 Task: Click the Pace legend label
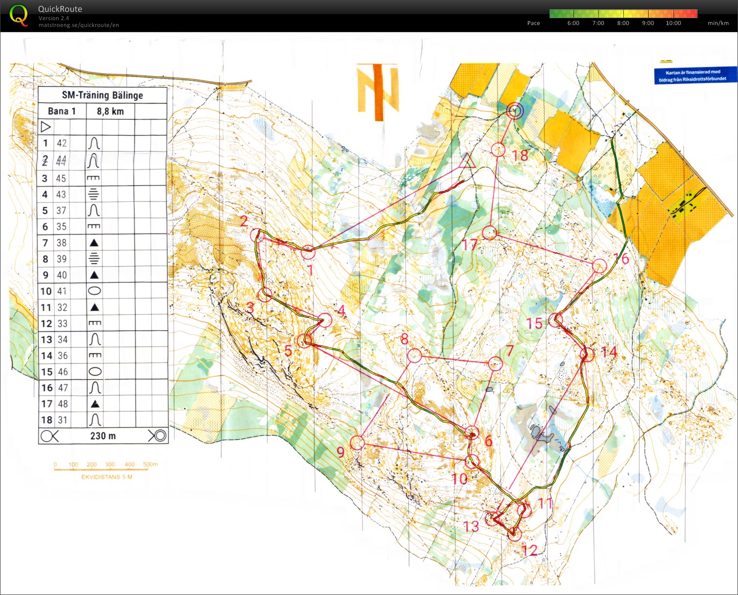(x=533, y=23)
